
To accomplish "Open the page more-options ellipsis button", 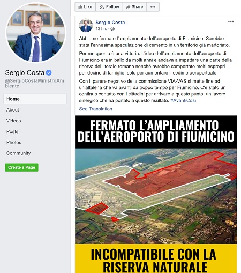I will [x=153, y=7].
